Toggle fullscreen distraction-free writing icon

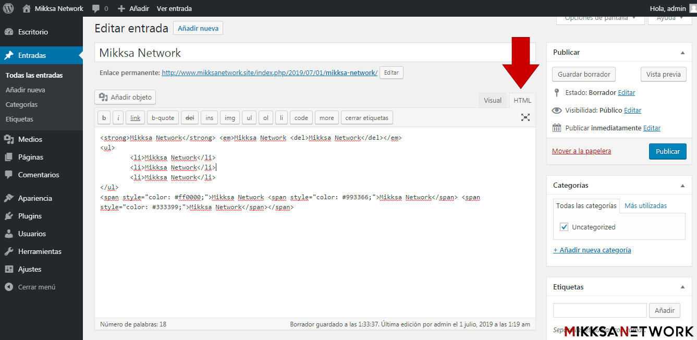coord(525,118)
